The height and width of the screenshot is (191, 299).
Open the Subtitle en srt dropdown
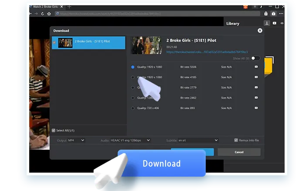pos(198,141)
